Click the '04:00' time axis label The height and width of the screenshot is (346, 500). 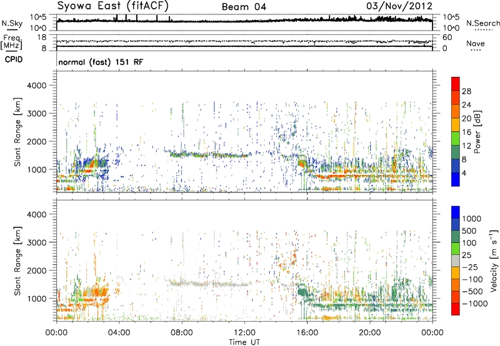coord(119,333)
